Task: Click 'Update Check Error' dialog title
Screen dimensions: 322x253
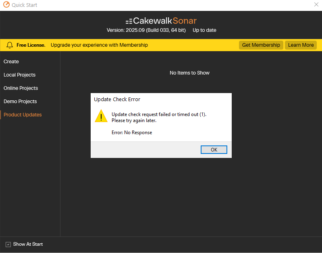Action: [x=117, y=100]
